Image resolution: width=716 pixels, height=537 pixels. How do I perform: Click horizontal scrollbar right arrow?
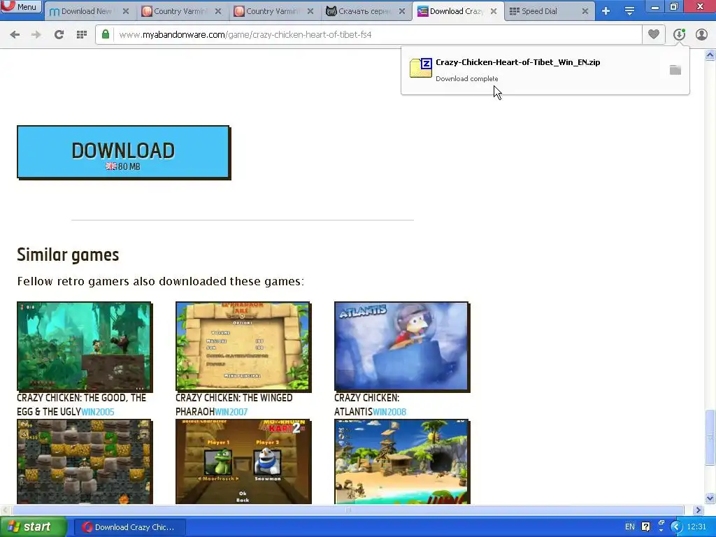[699, 510]
